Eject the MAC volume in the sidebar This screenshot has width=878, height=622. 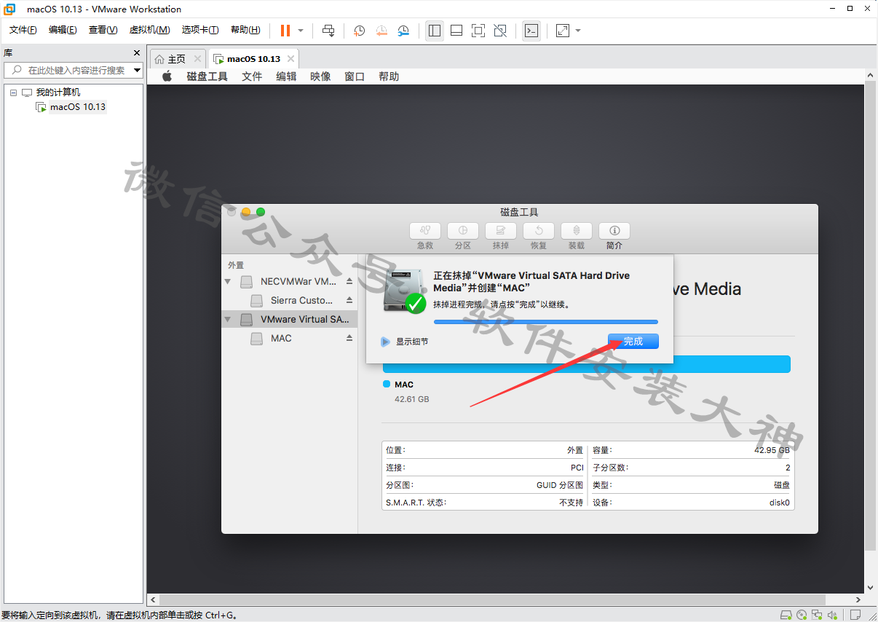coord(349,338)
